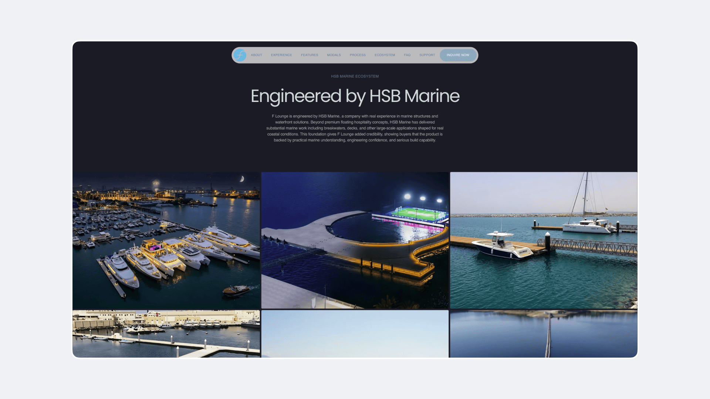Open the night marina yachts photo

(x=166, y=240)
